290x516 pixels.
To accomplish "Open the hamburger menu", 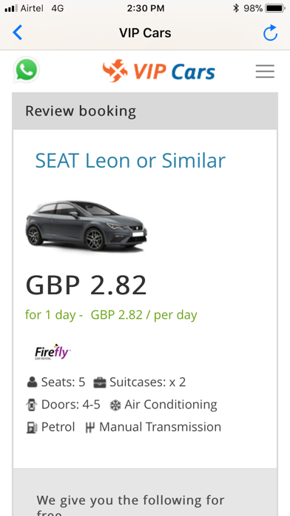I will [265, 71].
